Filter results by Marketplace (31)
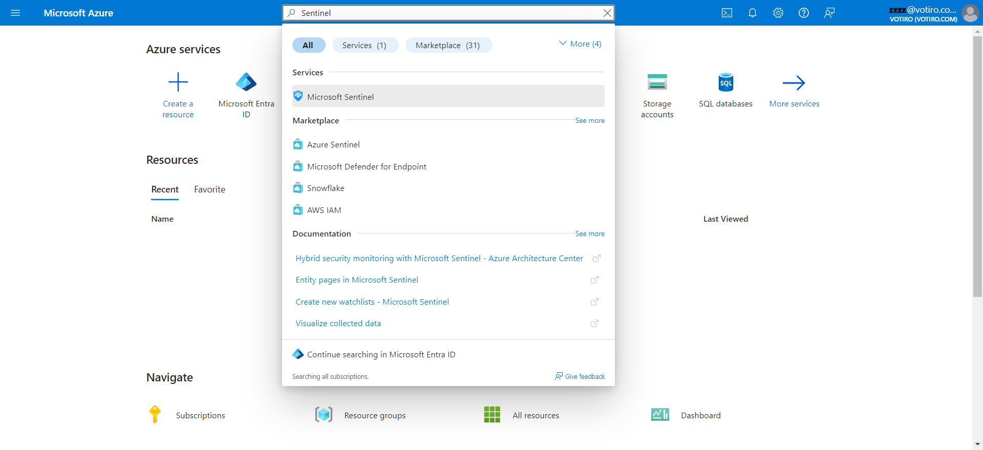The image size is (983, 450). click(448, 45)
